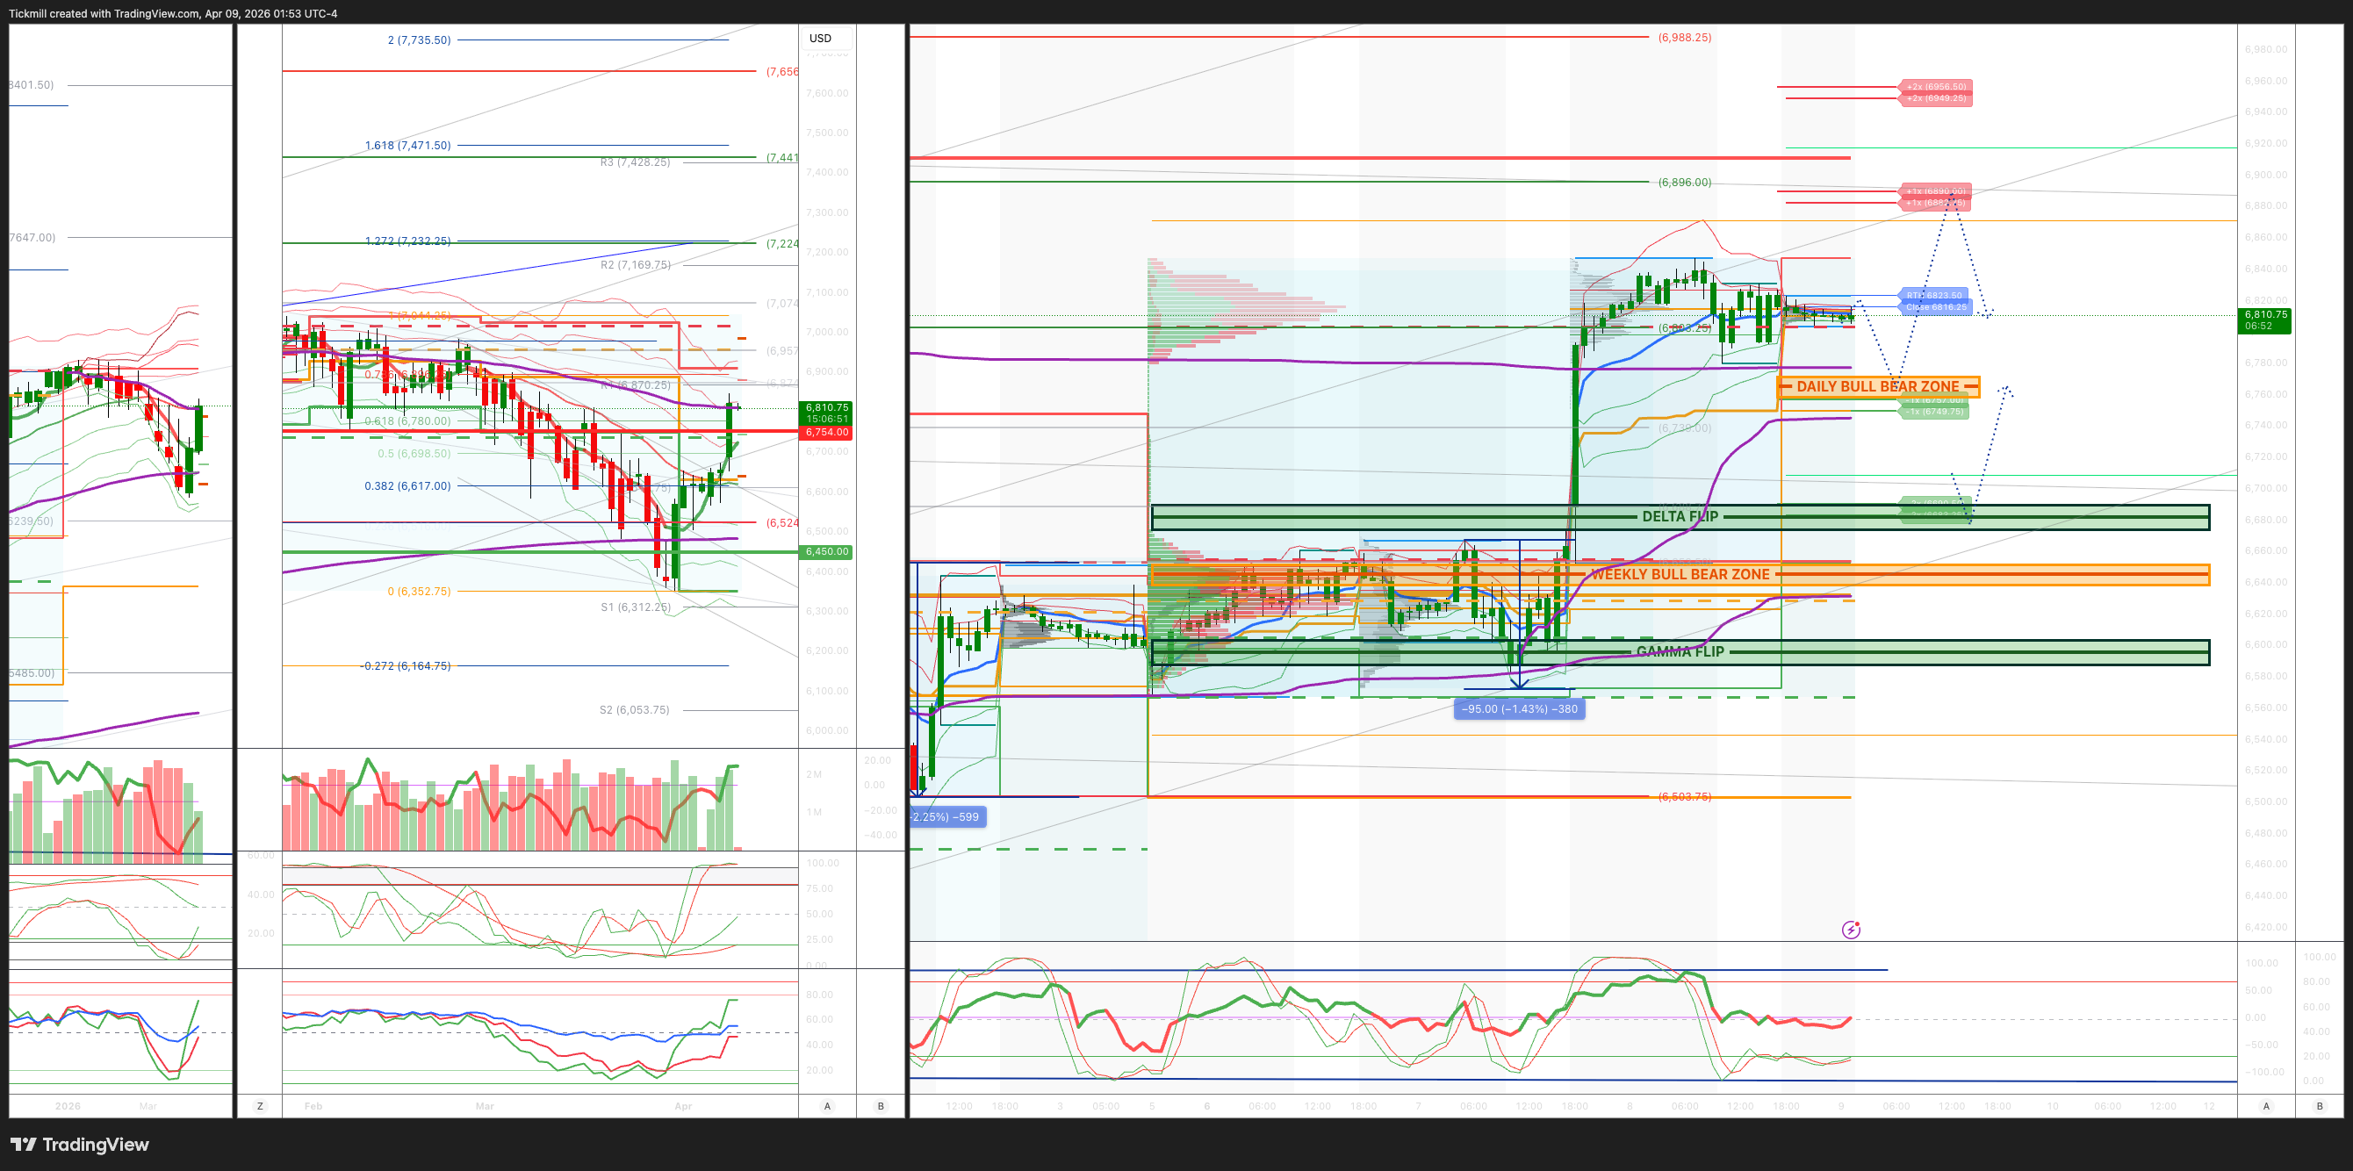2353x1171 pixels.
Task: Click the DELTA FLIP zone label
Action: tap(1680, 516)
